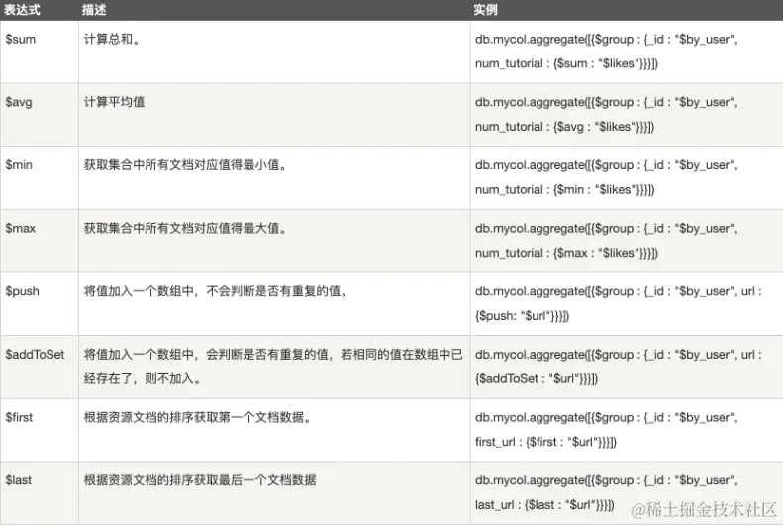Click the line 经存在了,则不加入。
The width and height of the screenshot is (783, 525).
143,378
